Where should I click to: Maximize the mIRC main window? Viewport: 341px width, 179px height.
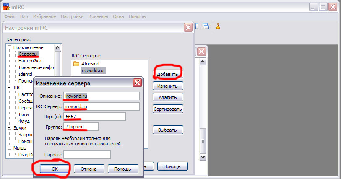323,7
